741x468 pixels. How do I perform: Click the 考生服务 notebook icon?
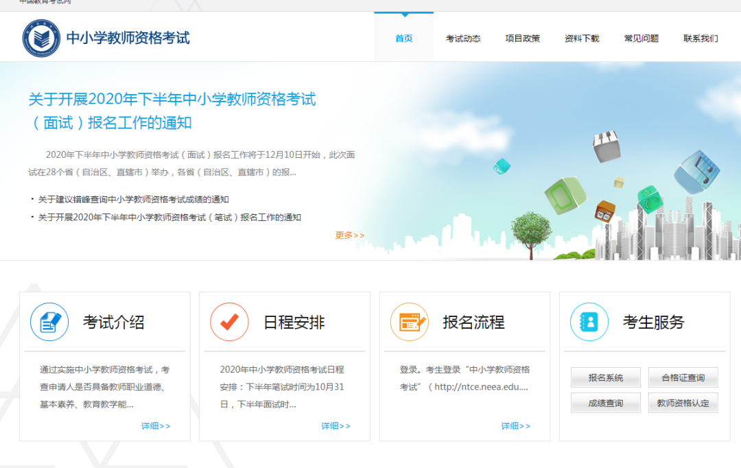589,322
